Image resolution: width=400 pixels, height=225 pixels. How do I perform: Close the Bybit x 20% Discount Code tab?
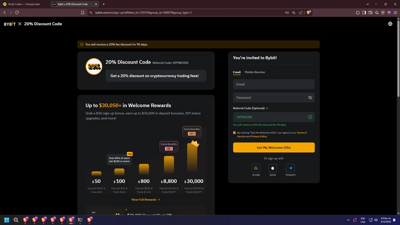coord(96,4)
